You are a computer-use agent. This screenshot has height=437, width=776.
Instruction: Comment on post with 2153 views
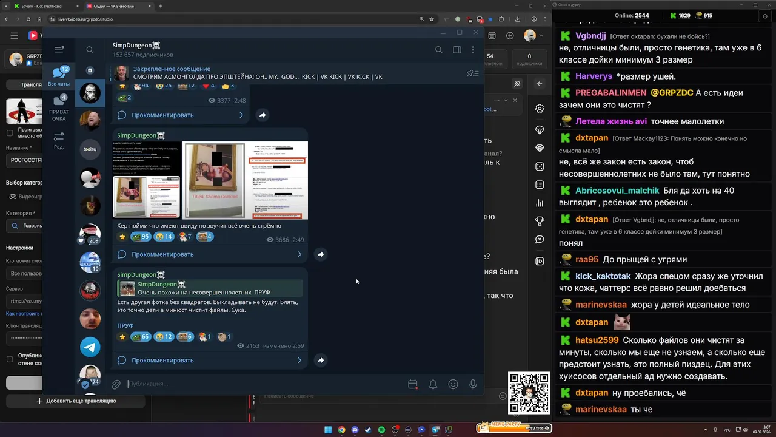(210, 360)
